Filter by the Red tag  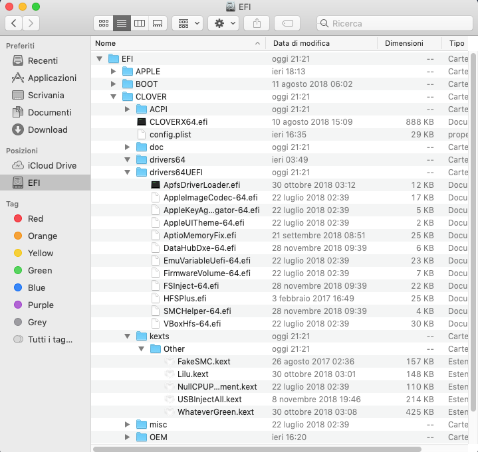point(45,218)
